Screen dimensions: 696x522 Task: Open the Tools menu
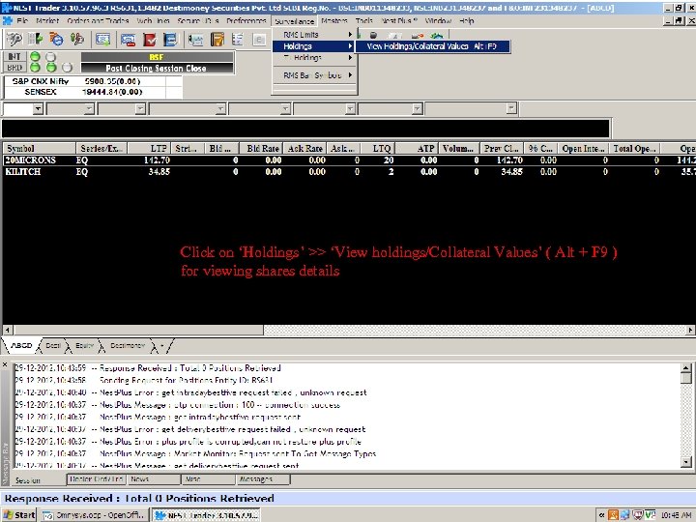click(364, 21)
